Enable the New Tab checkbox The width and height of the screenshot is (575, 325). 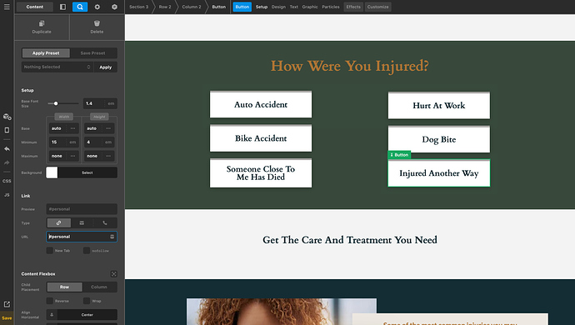[x=50, y=251]
